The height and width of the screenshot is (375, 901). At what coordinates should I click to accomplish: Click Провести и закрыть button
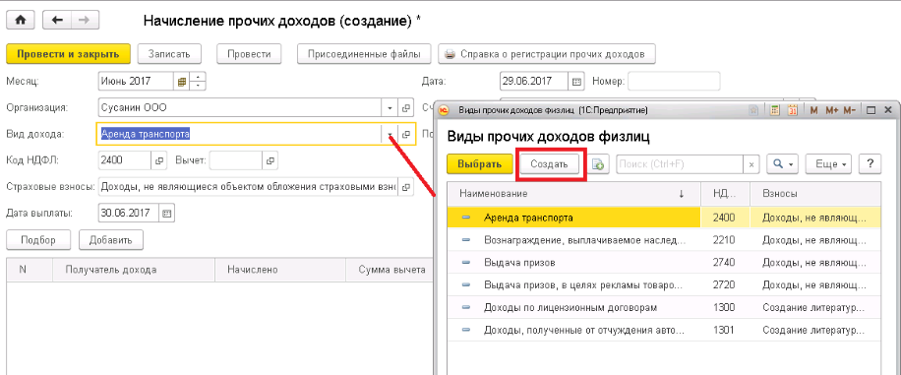(x=69, y=54)
